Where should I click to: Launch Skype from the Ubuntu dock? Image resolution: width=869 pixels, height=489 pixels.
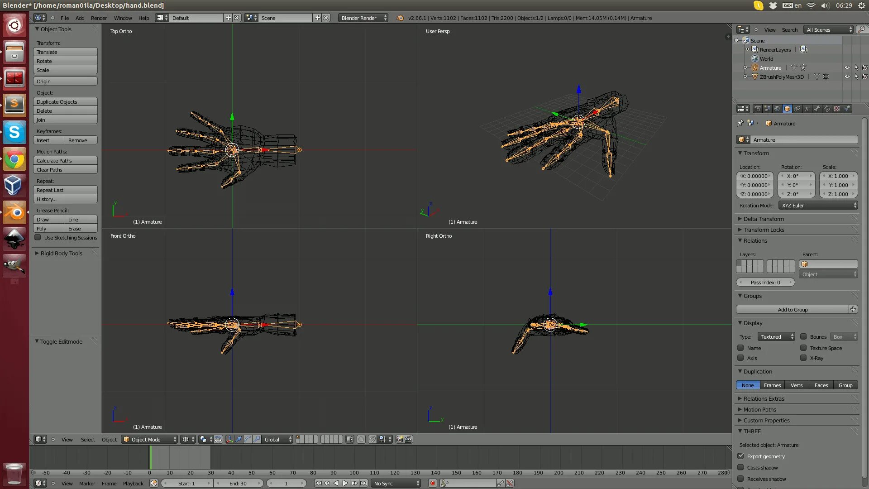14,132
